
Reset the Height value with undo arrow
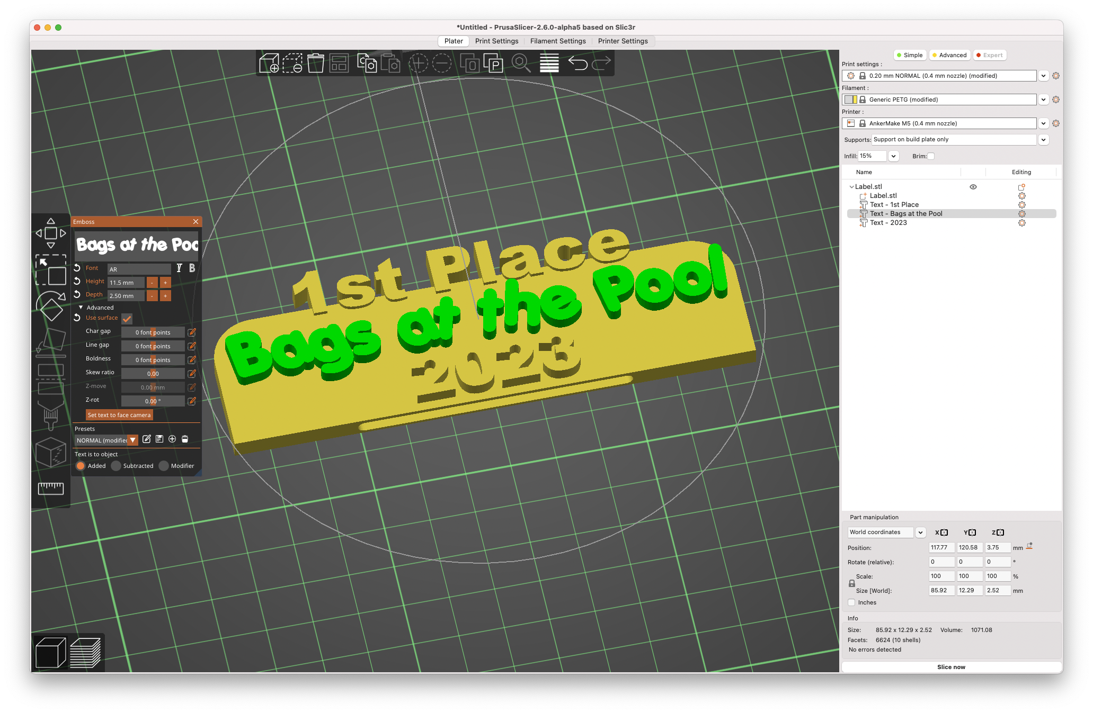[77, 281]
